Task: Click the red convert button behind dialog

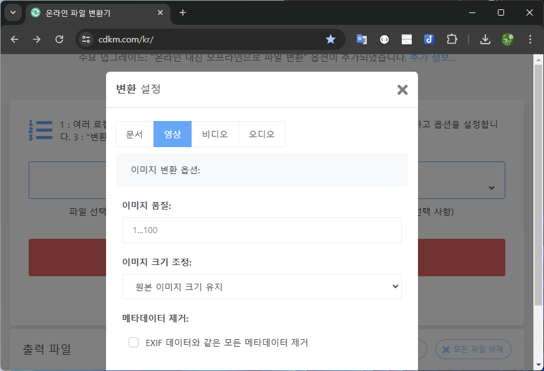Action: pos(267,258)
